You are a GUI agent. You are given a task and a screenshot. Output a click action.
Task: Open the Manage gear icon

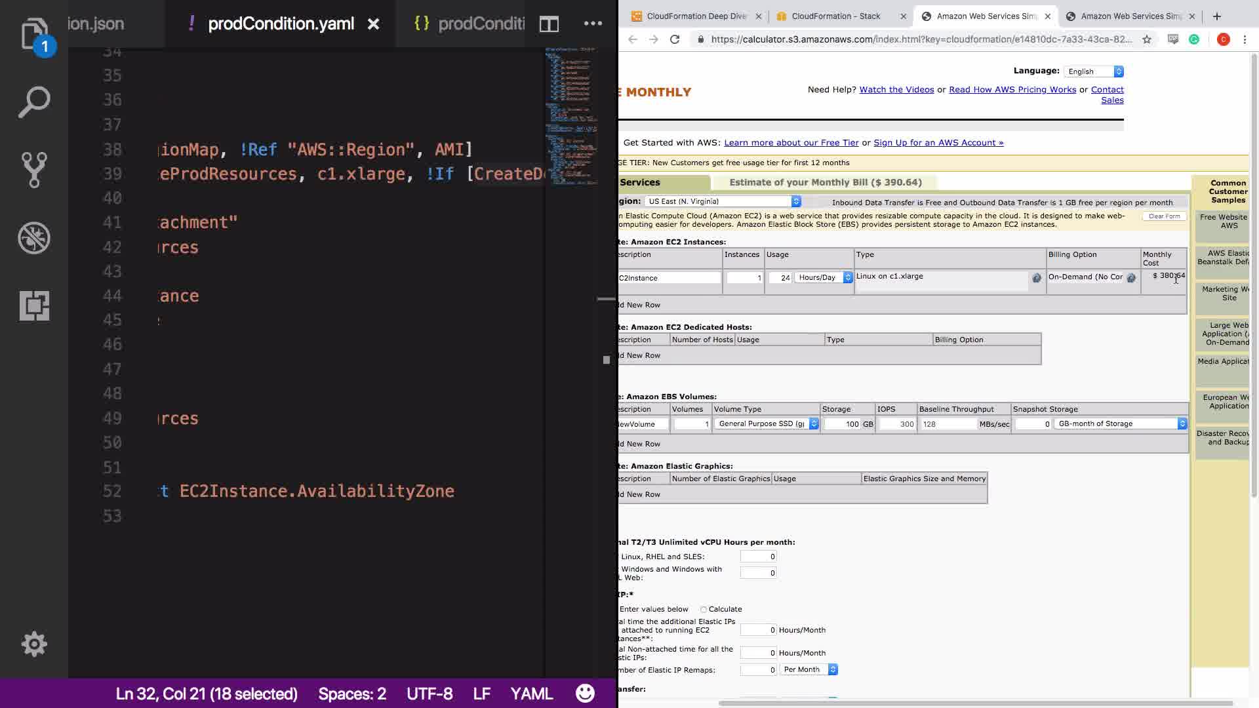click(33, 644)
